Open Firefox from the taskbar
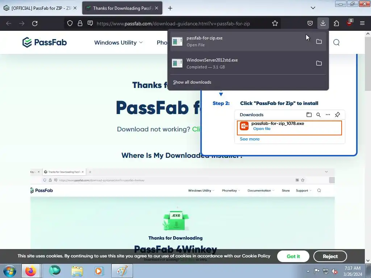The width and height of the screenshot is (371, 278). 31,271
